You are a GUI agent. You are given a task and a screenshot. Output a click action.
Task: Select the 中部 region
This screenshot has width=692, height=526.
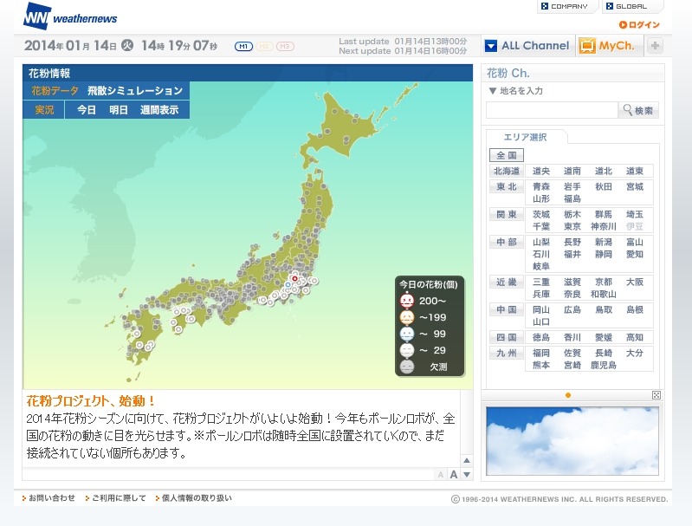tap(506, 242)
